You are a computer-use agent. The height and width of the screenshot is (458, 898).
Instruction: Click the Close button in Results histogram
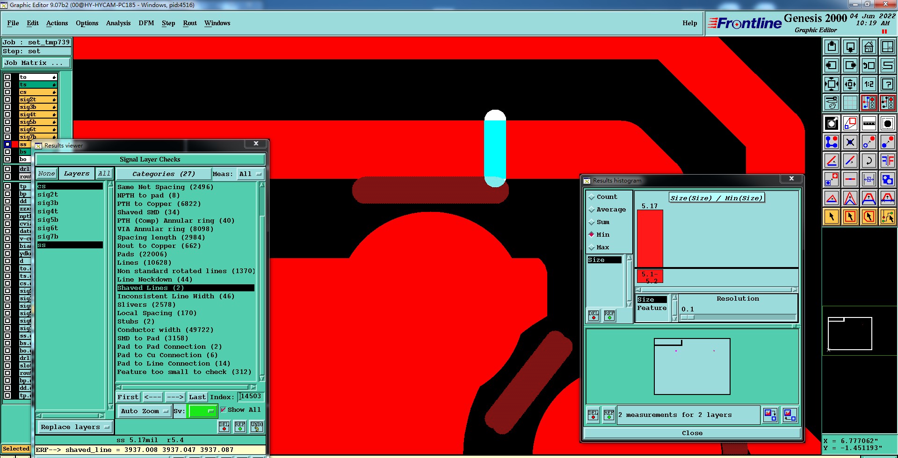(692, 433)
